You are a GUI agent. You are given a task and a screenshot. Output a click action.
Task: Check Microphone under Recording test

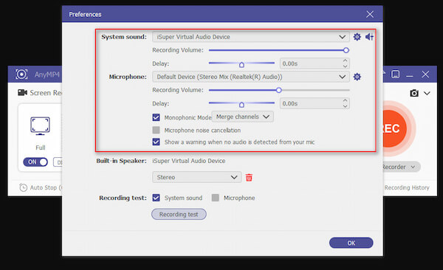pos(216,198)
